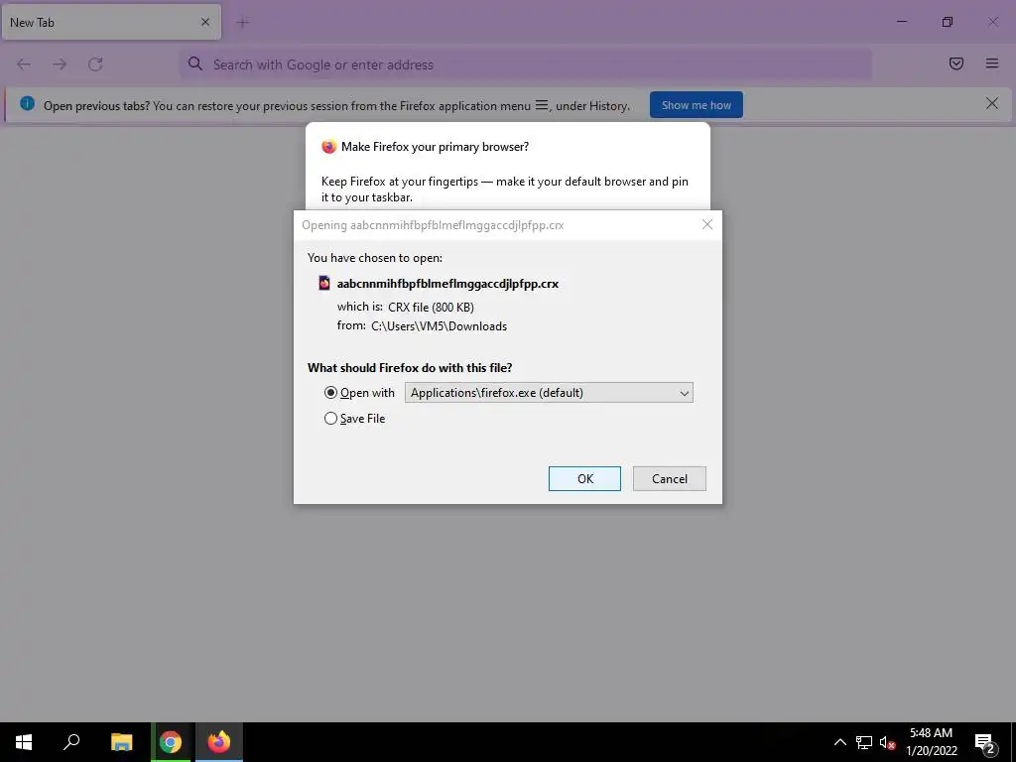Click the CRX file icon in dialog

tap(324, 283)
